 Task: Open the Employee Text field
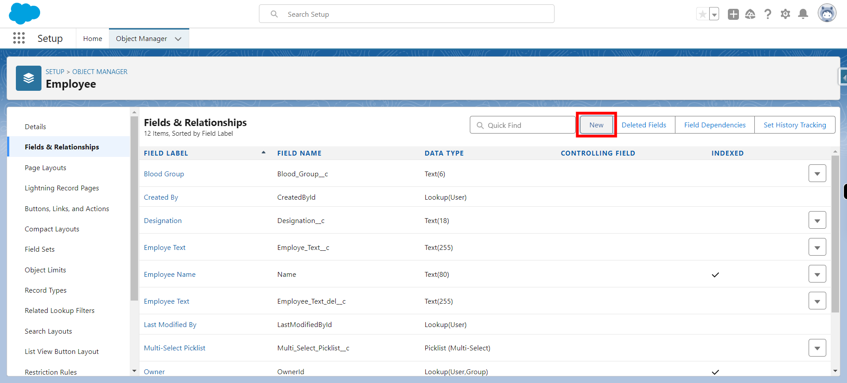166,301
